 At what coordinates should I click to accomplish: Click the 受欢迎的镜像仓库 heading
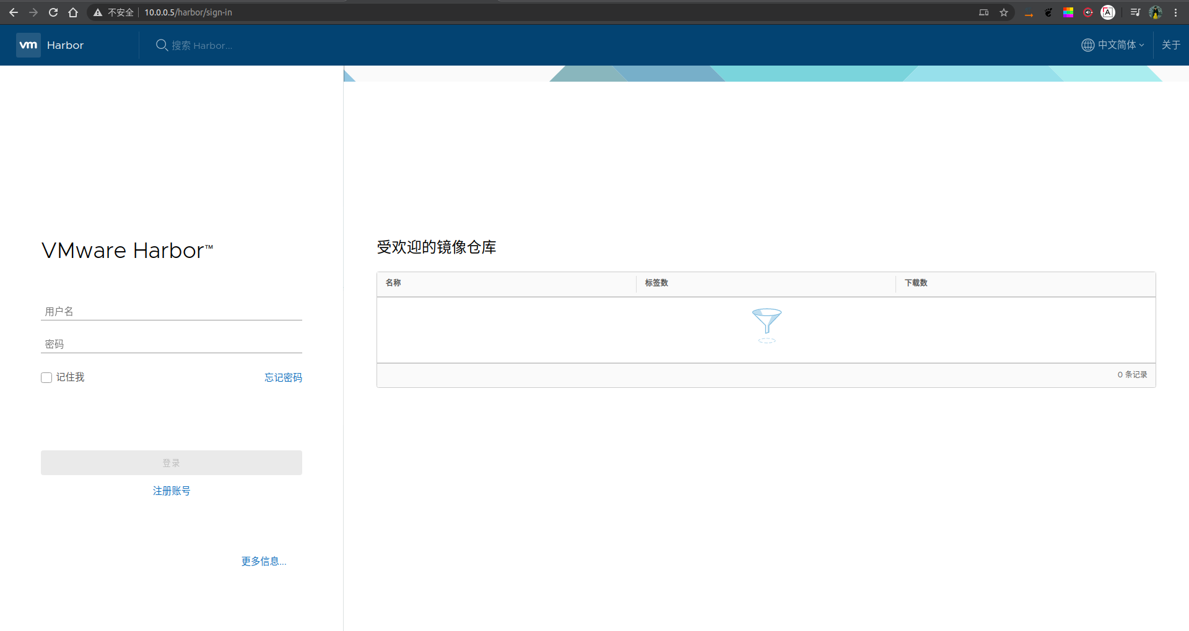click(x=437, y=247)
